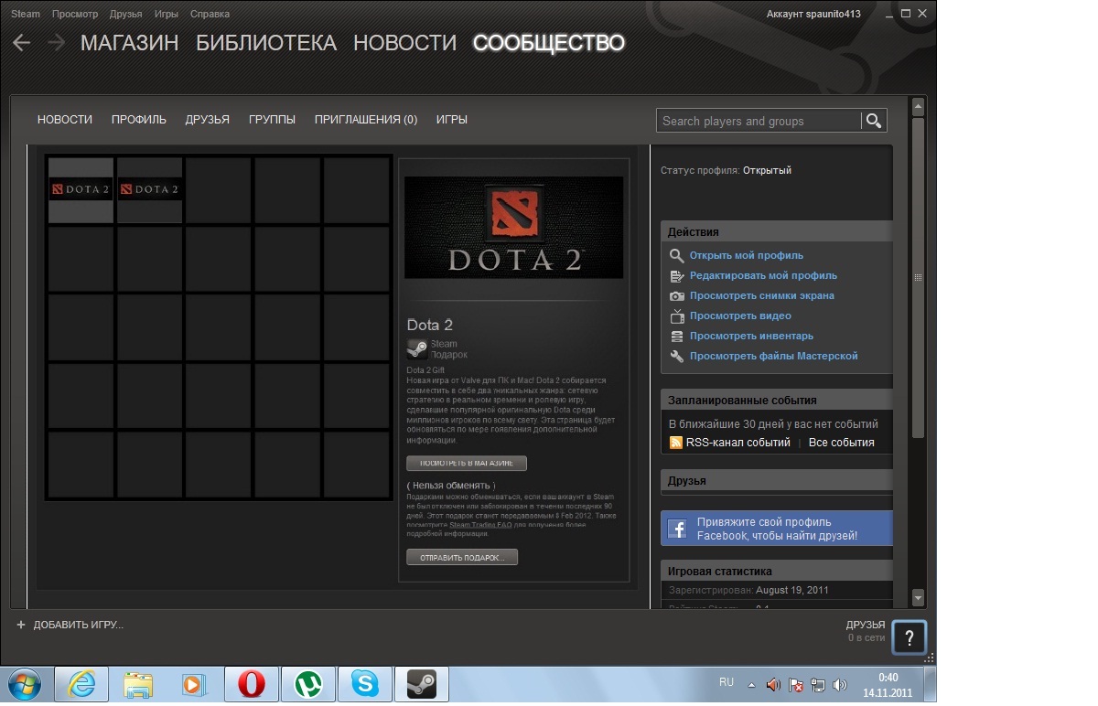The image size is (1098, 706).
Task: Click Просмотреть видео link
Action: [740, 316]
